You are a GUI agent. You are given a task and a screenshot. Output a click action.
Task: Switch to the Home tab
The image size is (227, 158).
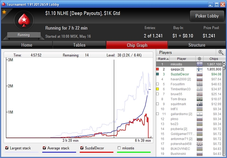(27, 45)
